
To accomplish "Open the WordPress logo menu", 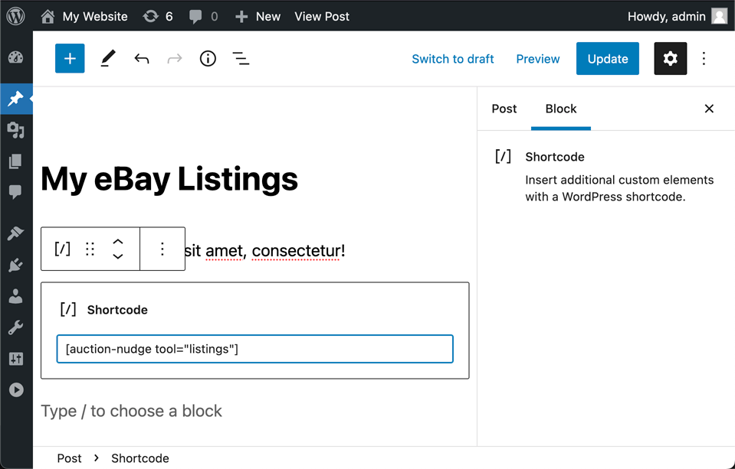I will (16, 16).
